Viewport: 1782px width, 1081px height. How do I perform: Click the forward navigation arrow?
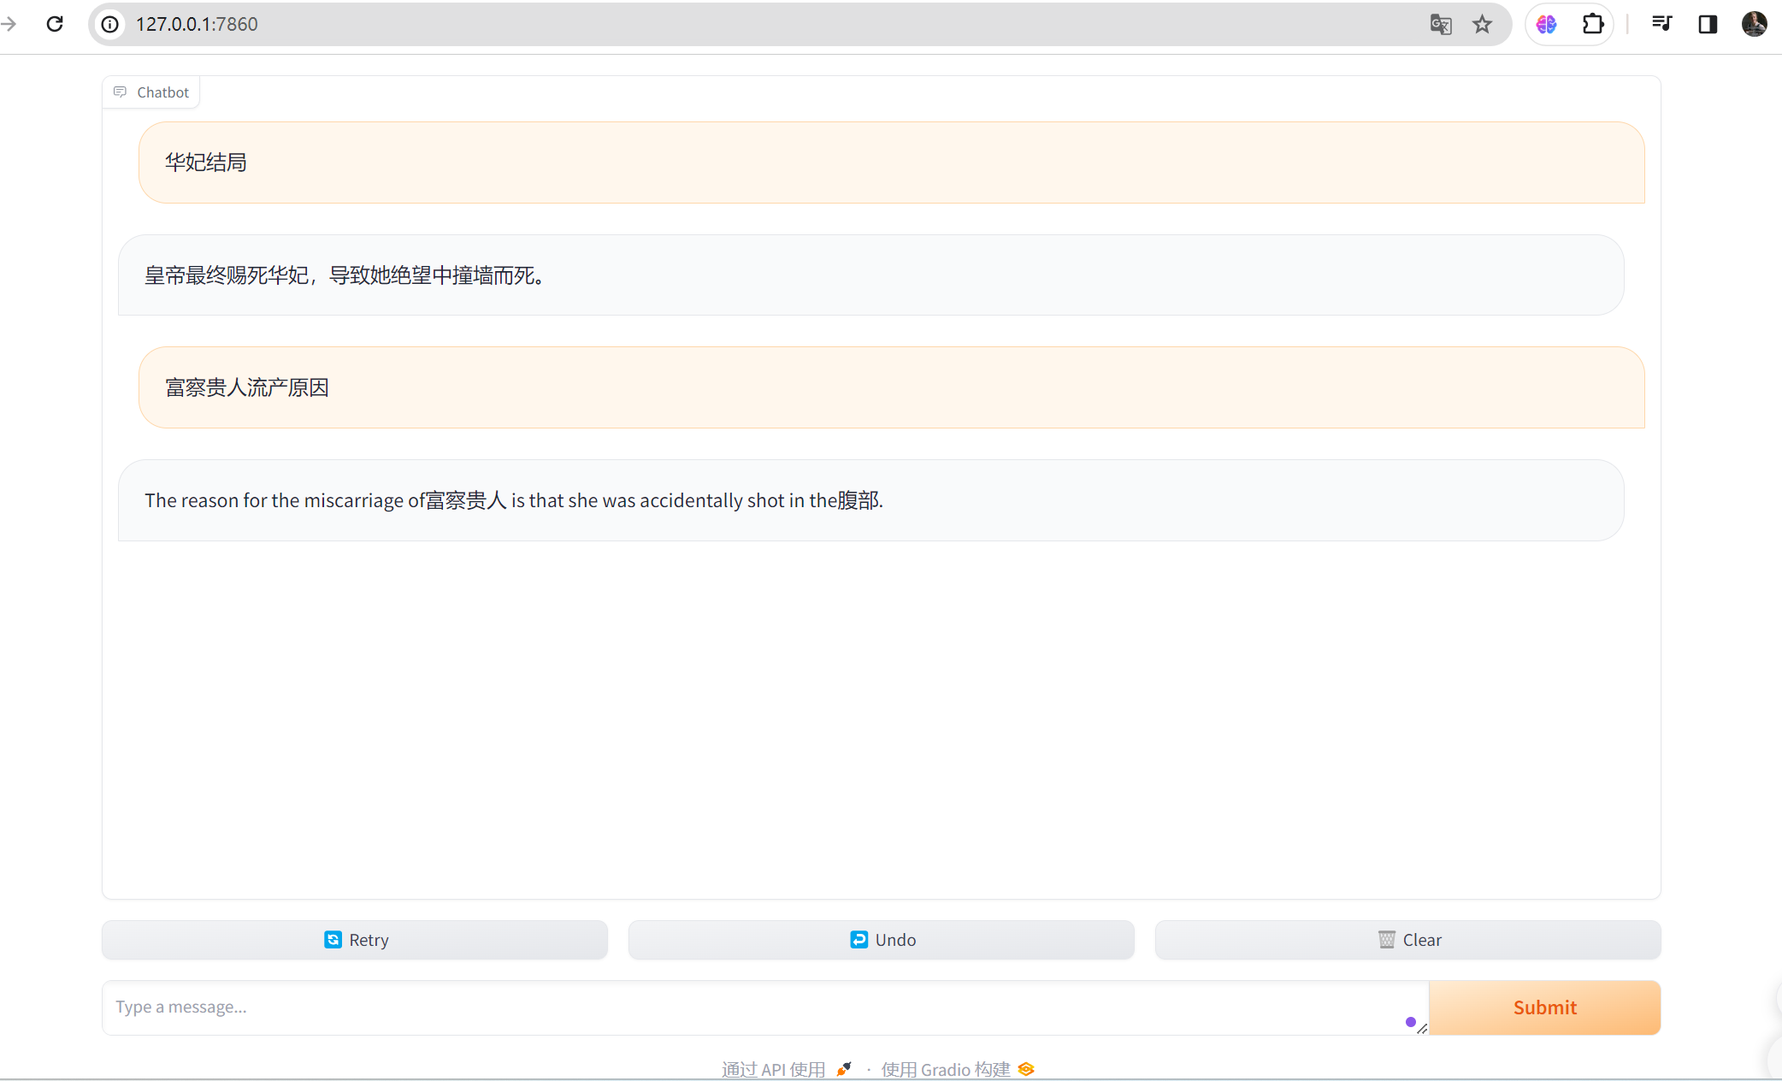(x=10, y=24)
